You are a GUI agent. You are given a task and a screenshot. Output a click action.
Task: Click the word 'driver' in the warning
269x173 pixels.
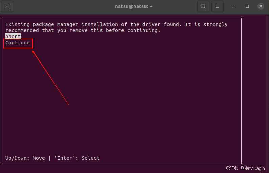[151, 24]
